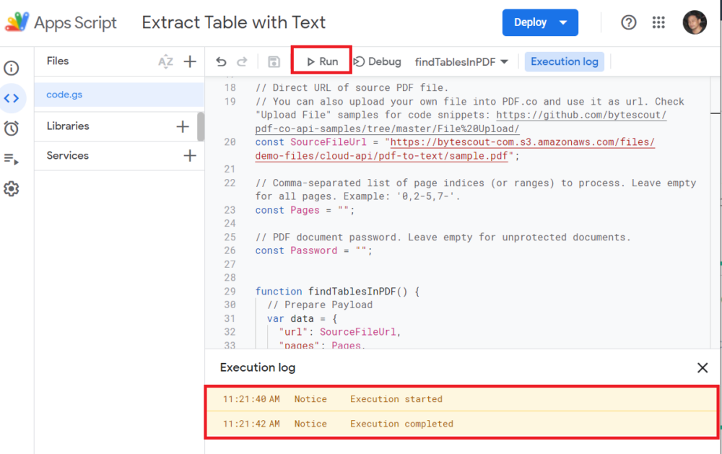Click the function findTablesInPDF() line

[x=337, y=292]
